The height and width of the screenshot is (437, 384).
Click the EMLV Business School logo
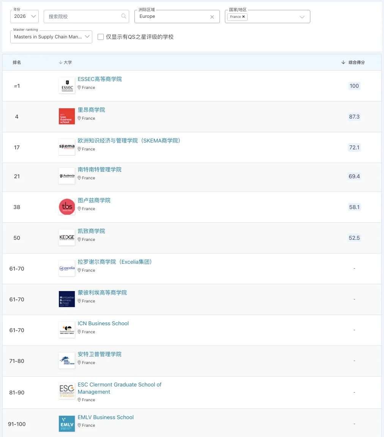66,423
